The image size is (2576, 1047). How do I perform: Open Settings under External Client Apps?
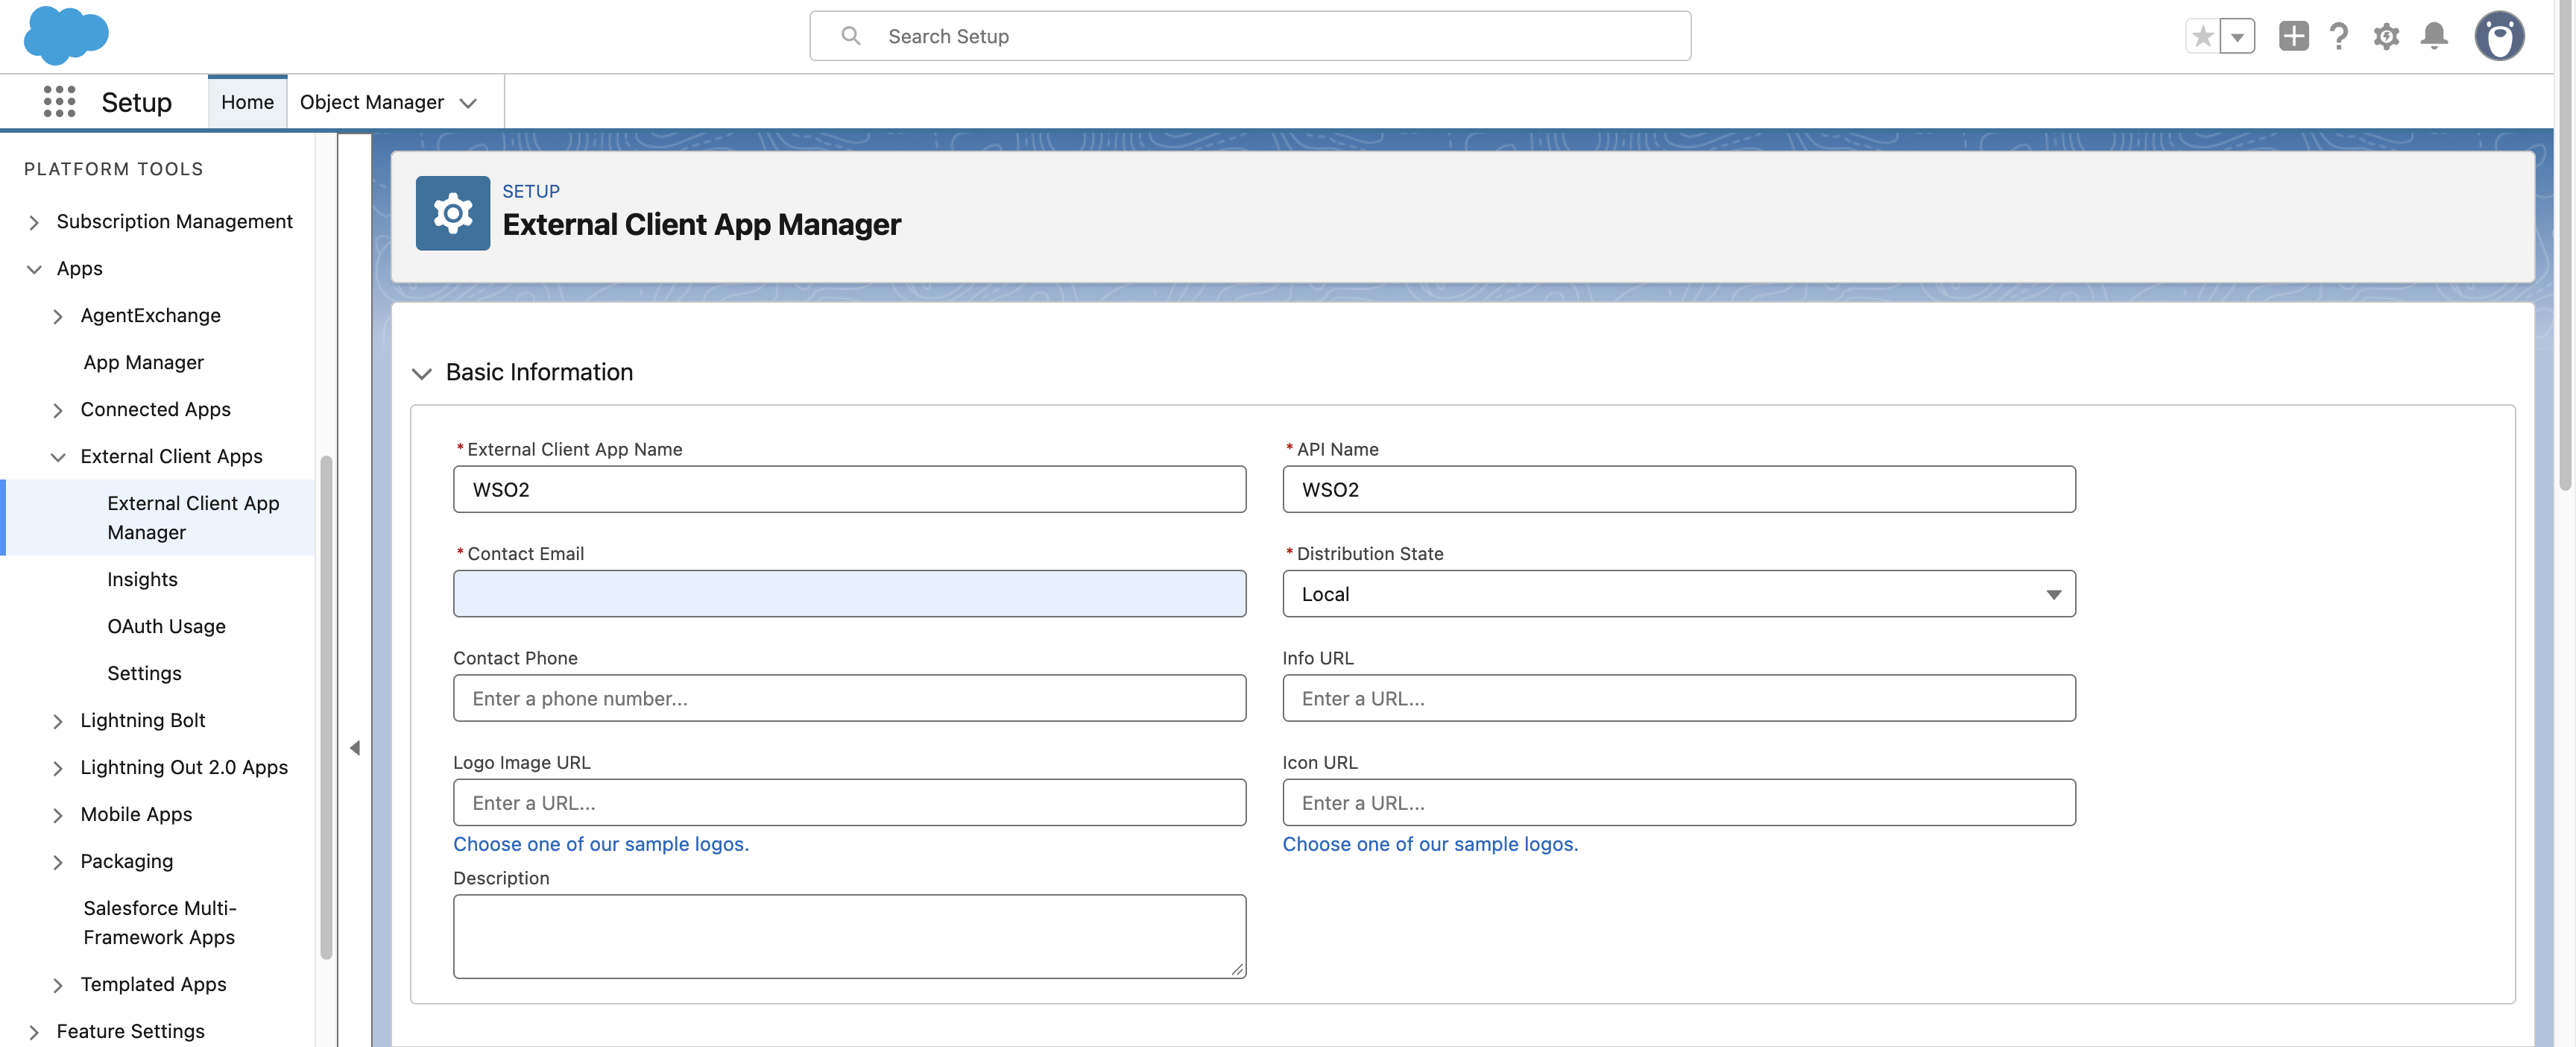click(x=144, y=673)
